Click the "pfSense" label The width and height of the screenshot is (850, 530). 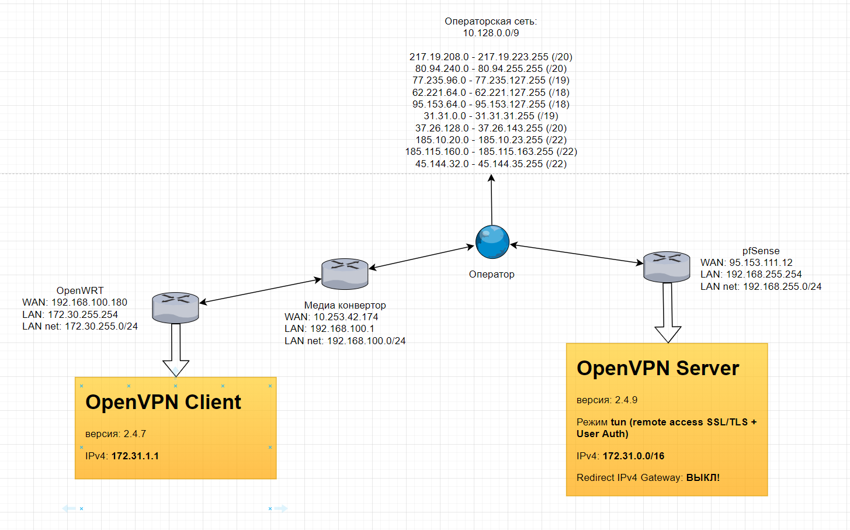[x=761, y=251]
